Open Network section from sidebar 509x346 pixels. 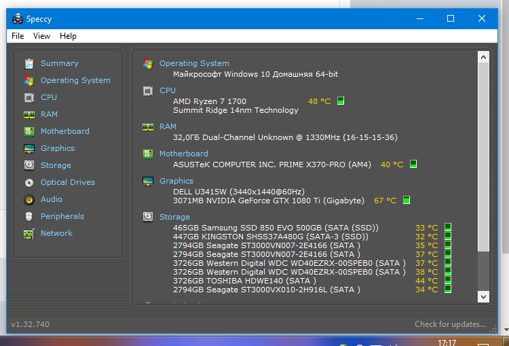[x=56, y=233]
